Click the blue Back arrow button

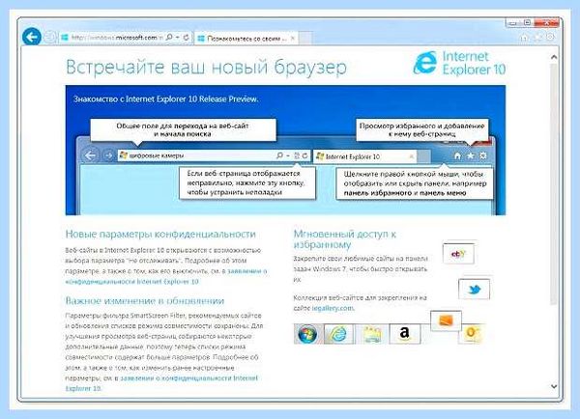(32, 37)
